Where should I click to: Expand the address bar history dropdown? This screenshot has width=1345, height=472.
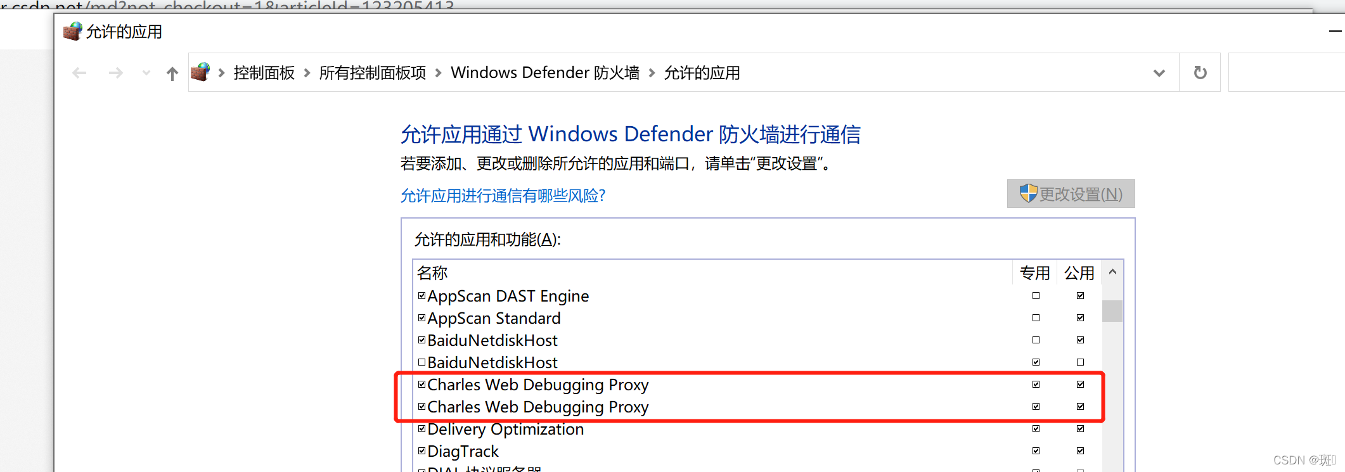click(x=1159, y=73)
